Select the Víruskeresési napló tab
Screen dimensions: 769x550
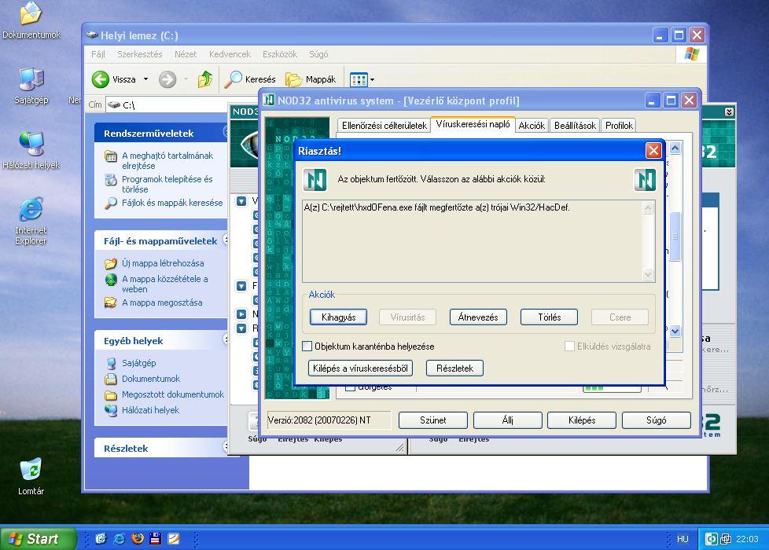coord(473,124)
